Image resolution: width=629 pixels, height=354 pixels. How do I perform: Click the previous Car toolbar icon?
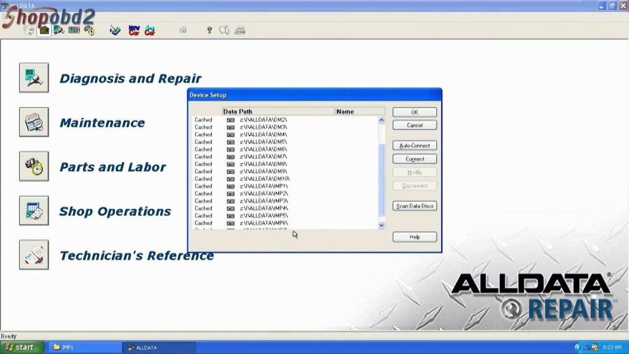pos(150,30)
